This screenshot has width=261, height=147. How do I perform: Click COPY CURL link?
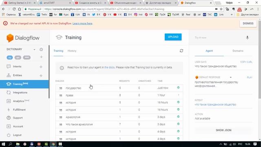click(x=246, y=62)
